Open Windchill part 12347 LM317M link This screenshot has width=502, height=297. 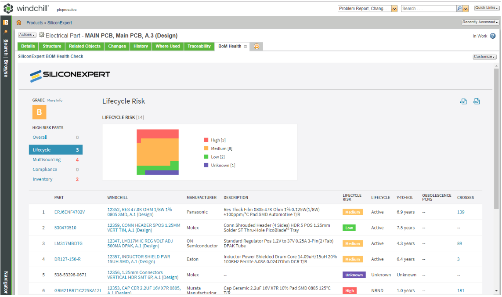coord(140,243)
